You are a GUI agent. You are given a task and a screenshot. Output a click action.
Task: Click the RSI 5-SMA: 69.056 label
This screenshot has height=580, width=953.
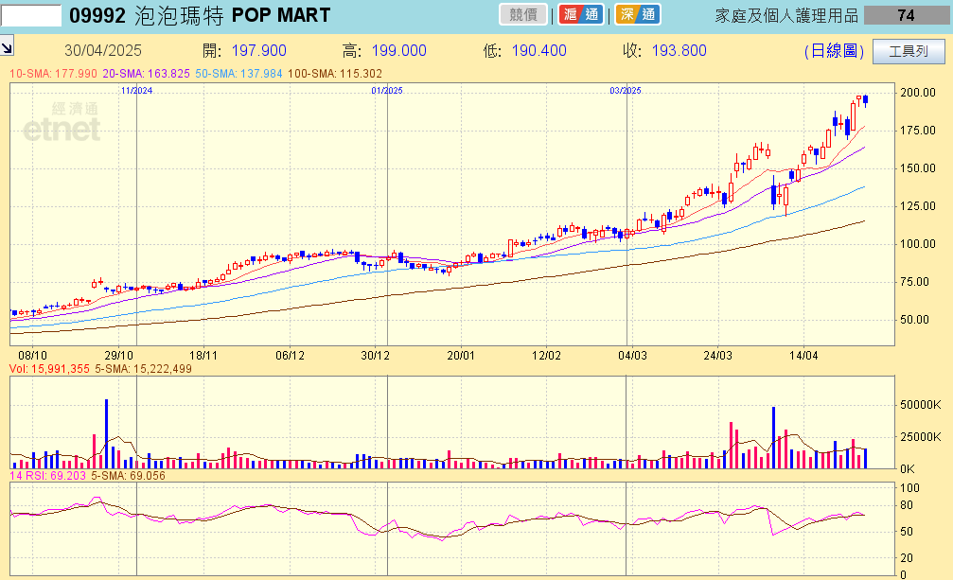click(x=129, y=476)
